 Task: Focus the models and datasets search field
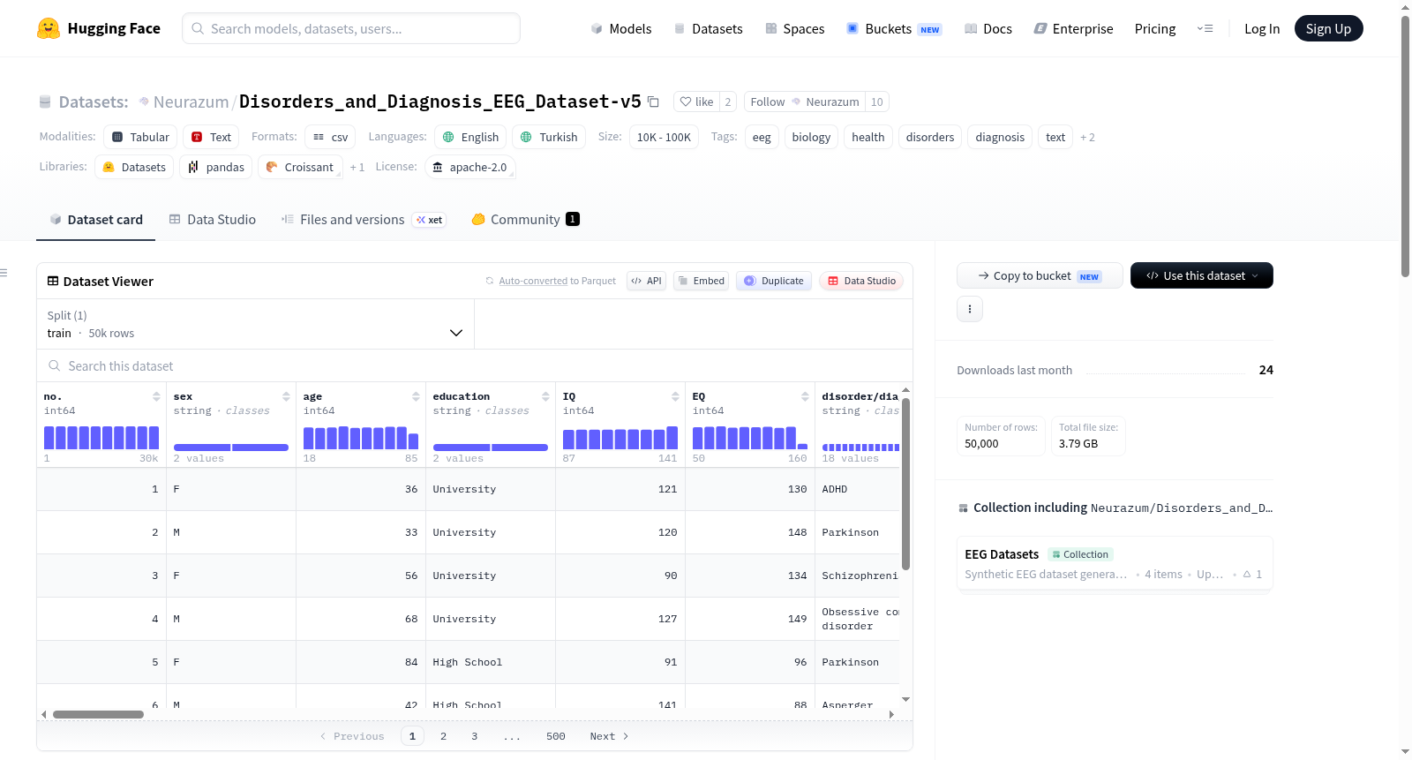point(351,28)
